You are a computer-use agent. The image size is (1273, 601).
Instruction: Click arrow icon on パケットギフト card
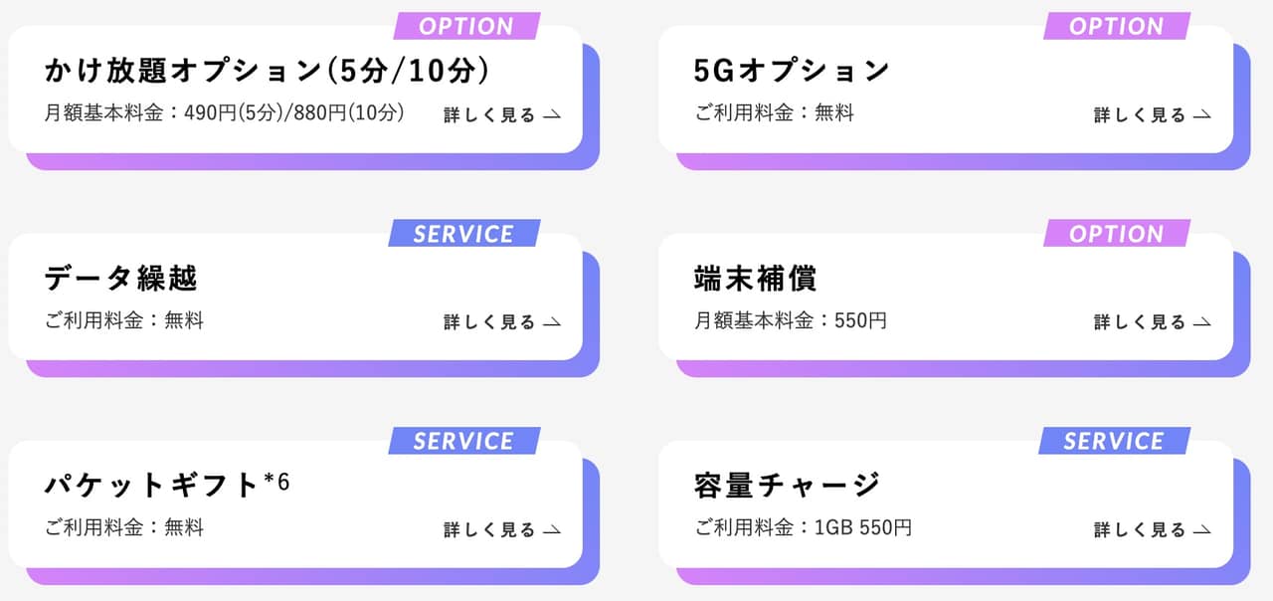pyautogui.click(x=552, y=530)
